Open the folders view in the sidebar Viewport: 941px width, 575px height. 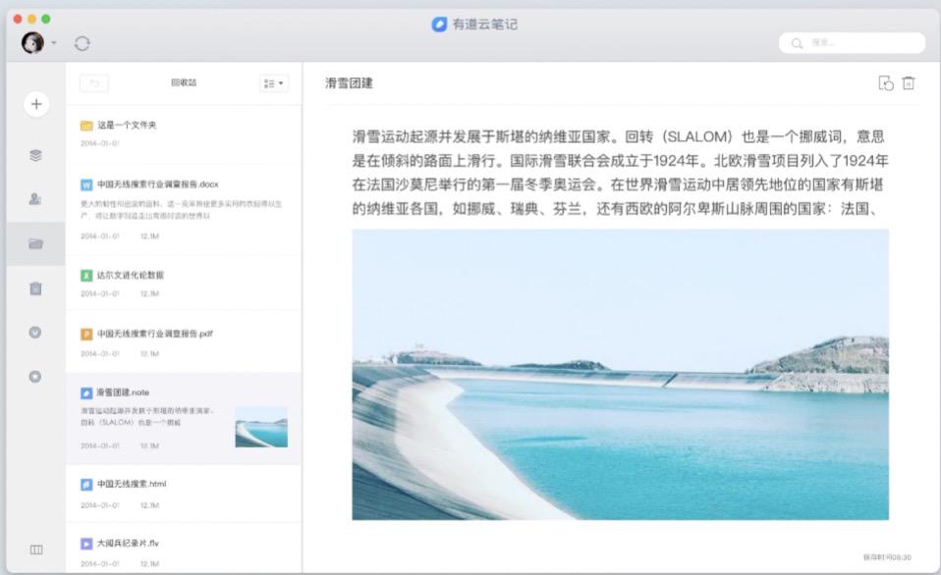pyautogui.click(x=35, y=243)
